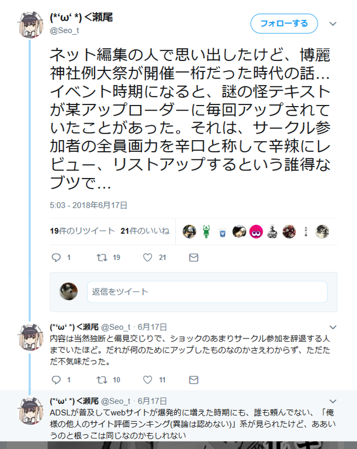Open the green figure liker avatar
This screenshot has width=357, height=449.
206,231
